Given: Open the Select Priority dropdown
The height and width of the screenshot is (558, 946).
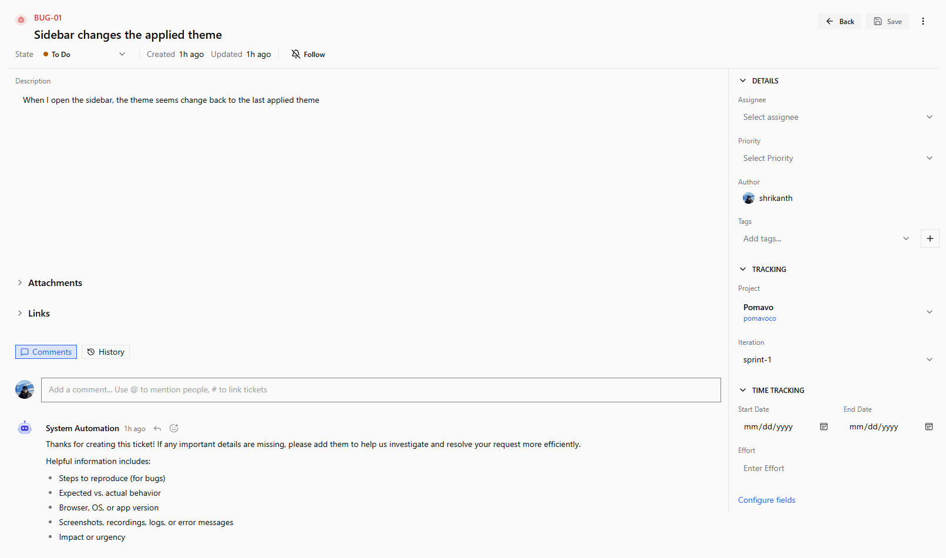Looking at the screenshot, I should (838, 158).
